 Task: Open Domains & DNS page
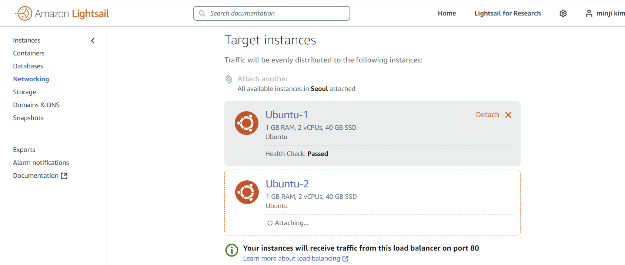36,105
